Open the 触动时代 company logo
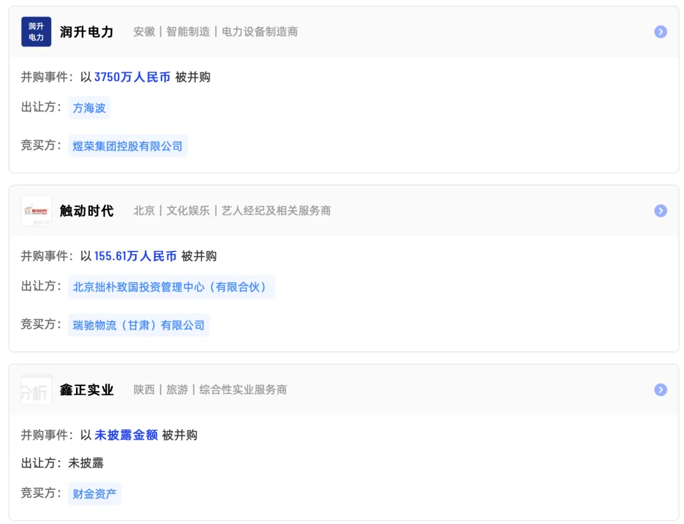 point(36,211)
